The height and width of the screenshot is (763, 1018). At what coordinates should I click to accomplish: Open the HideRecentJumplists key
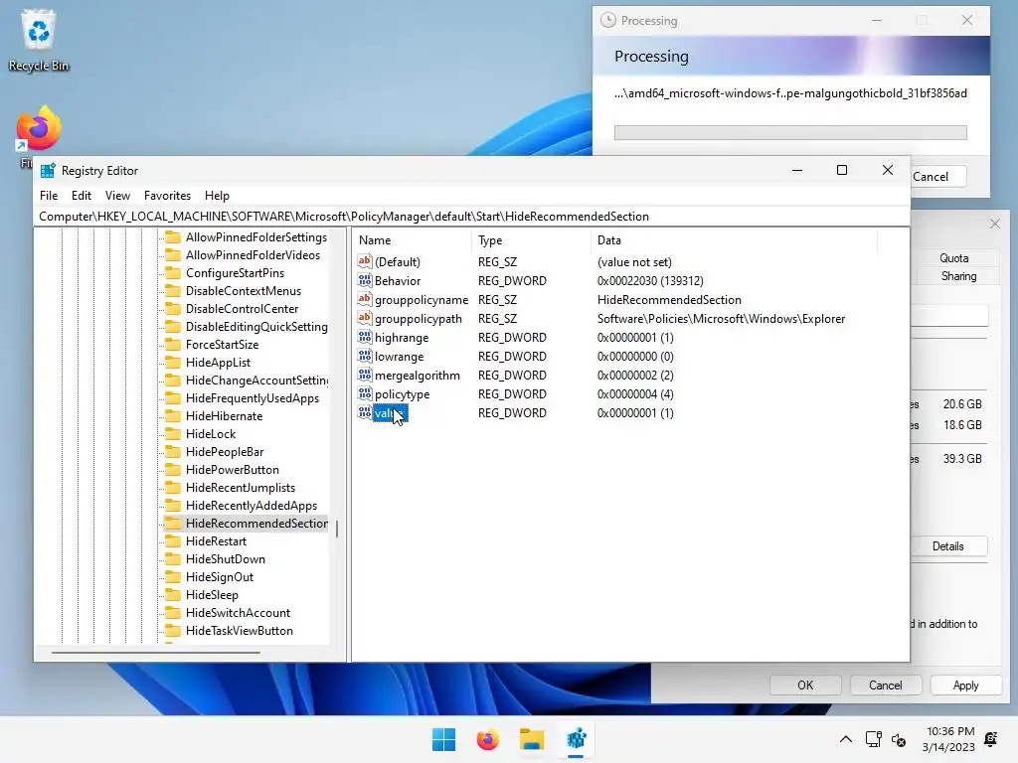pos(241,487)
